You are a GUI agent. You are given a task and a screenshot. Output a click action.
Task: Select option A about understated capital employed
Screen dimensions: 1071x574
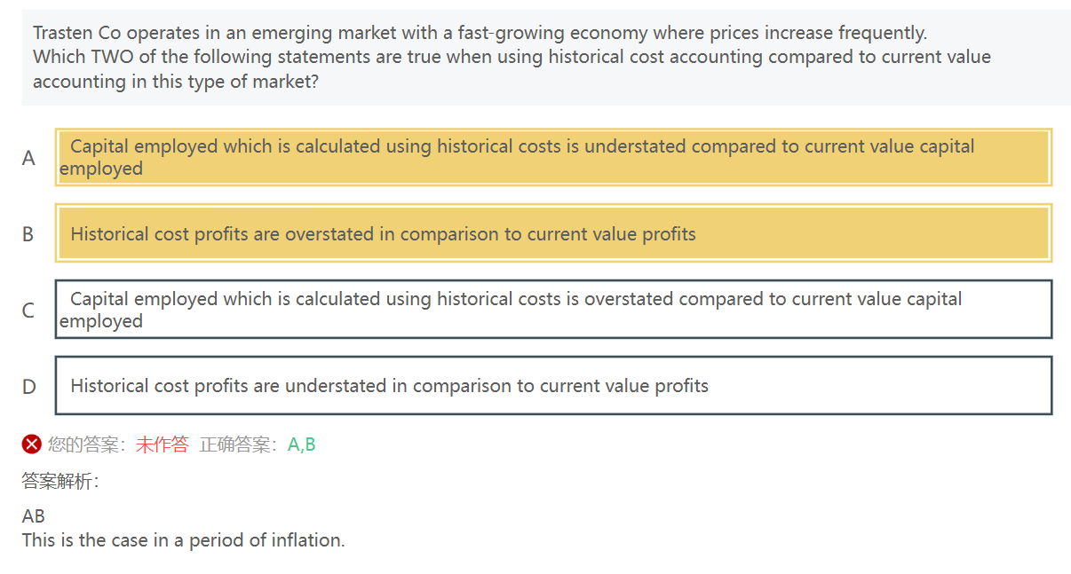pos(553,157)
